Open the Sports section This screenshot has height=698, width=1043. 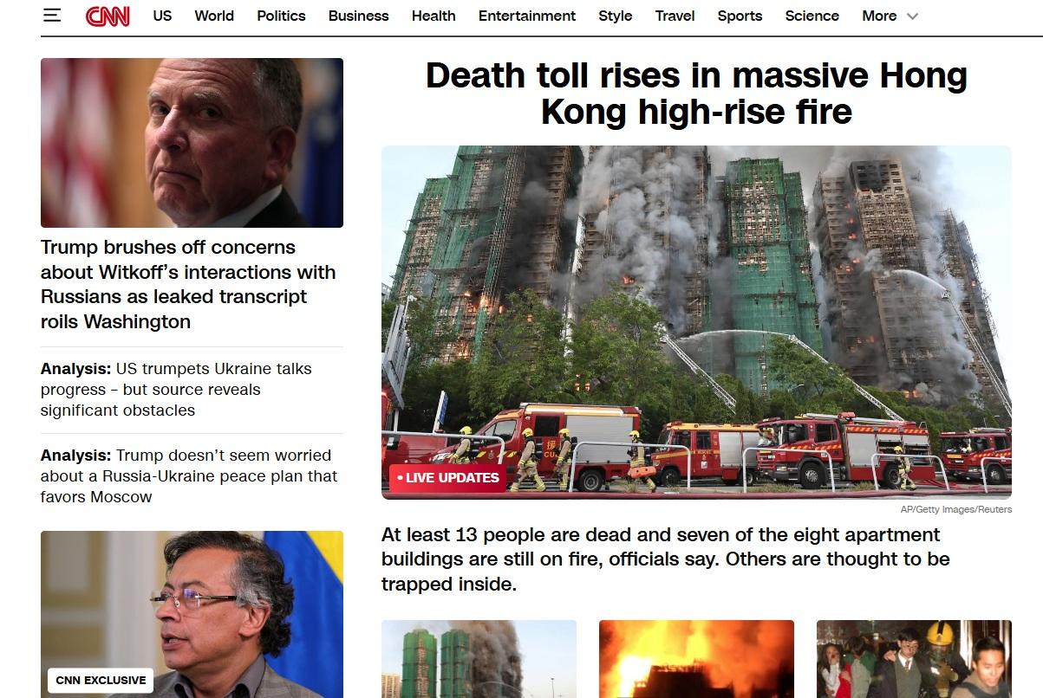tap(740, 16)
